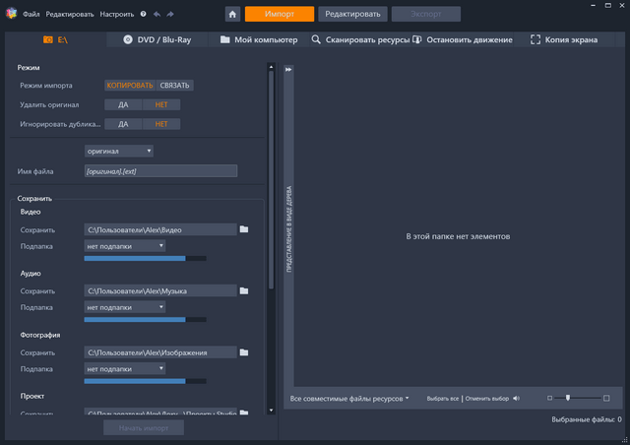
Task: Browse folder for Видео save path
Action: coord(244,229)
